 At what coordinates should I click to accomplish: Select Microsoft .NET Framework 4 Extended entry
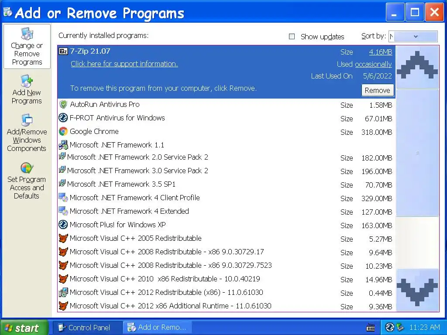pyautogui.click(x=227, y=212)
